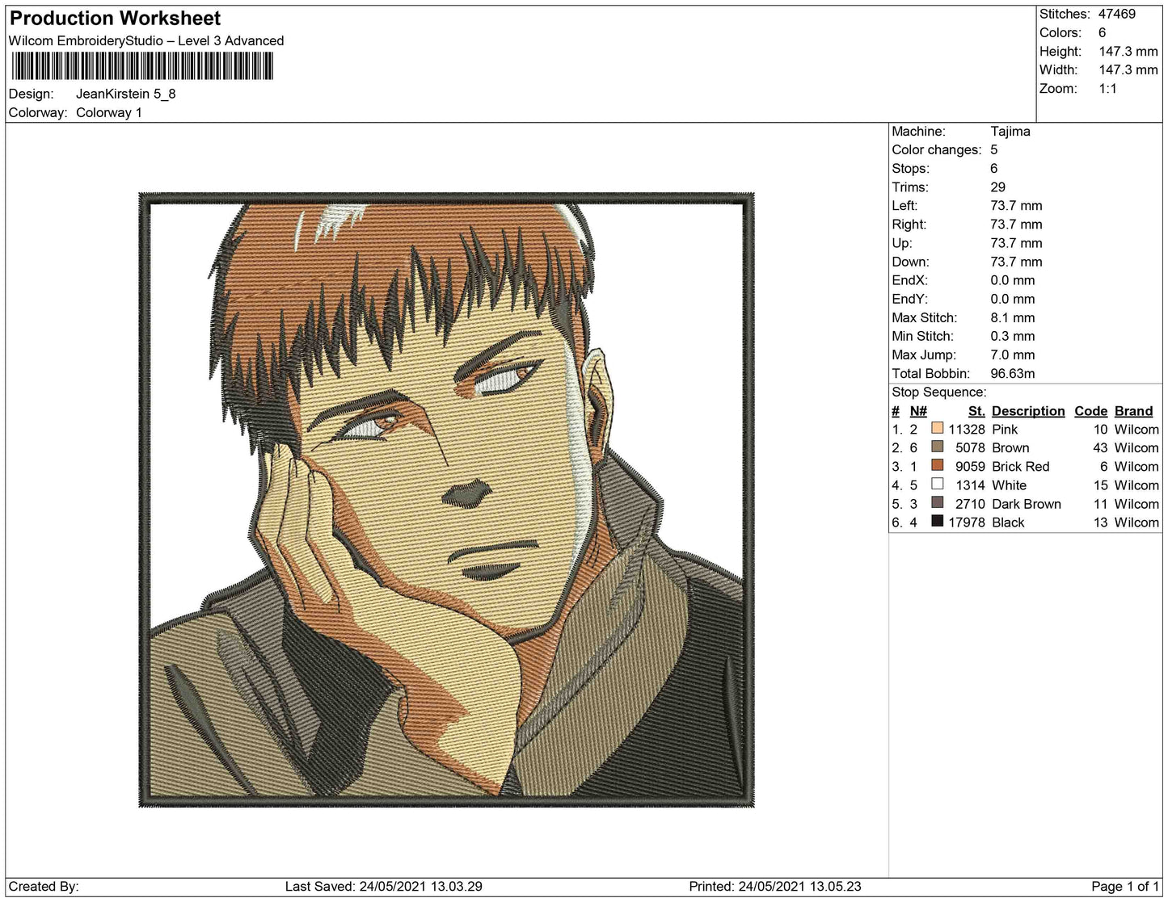Click the White stitch count "1314"
1168x898 pixels.
pos(970,485)
